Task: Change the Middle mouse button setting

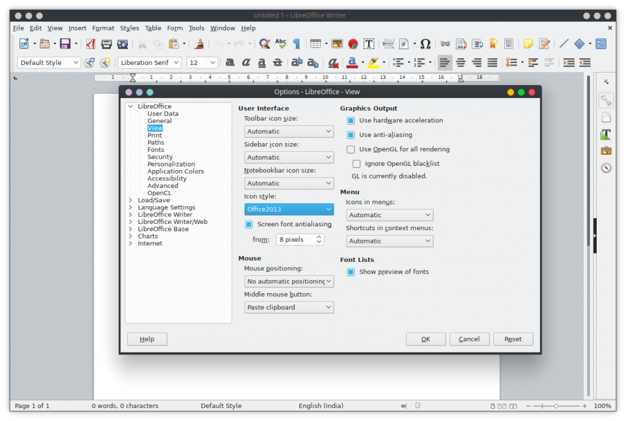Action: pos(289,307)
